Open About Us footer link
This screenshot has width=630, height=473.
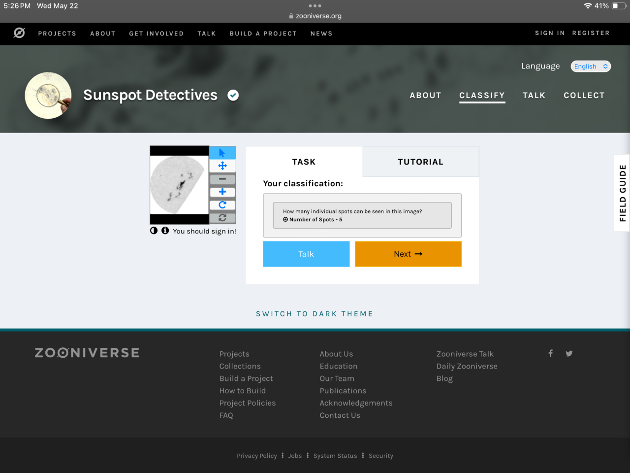tap(336, 354)
